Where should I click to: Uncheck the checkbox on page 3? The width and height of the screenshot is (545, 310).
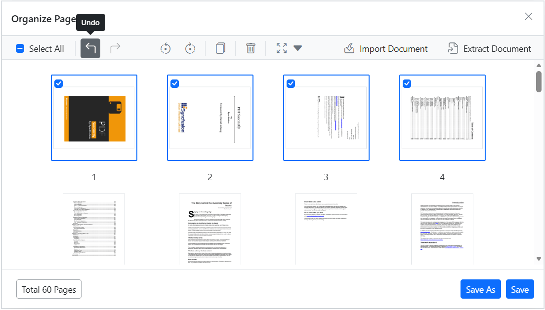pyautogui.click(x=291, y=83)
